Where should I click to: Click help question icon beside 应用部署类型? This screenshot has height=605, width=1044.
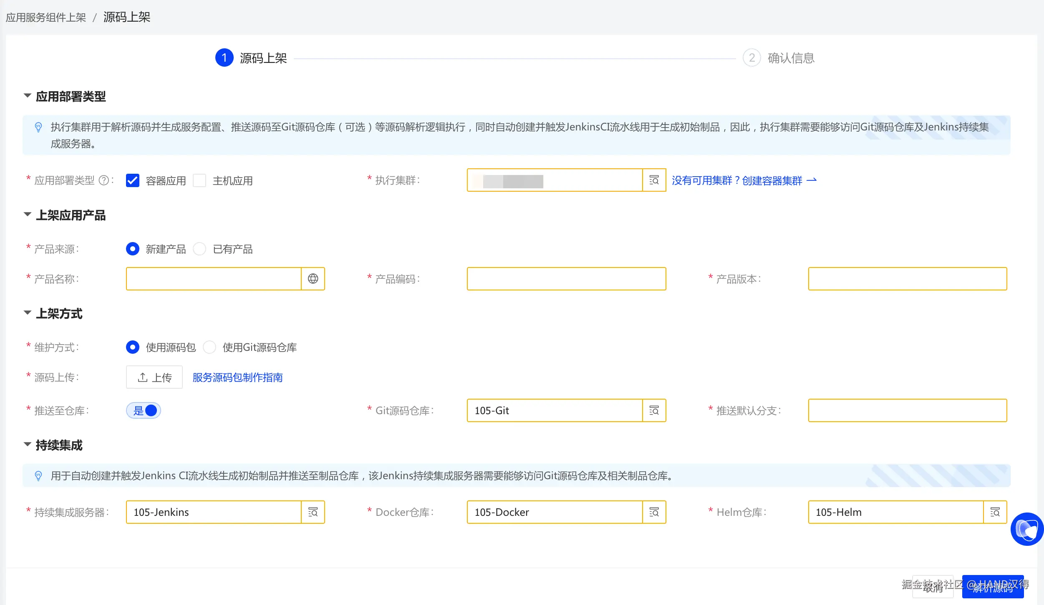(103, 180)
